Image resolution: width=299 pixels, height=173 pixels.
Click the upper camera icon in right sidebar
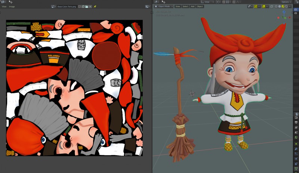click(x=296, y=10)
